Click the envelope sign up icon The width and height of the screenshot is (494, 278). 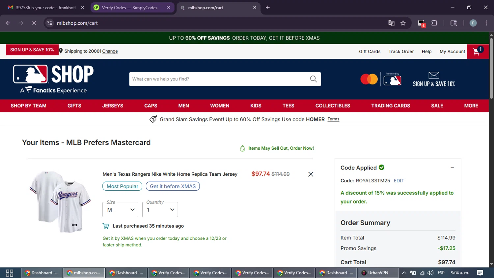tap(434, 75)
